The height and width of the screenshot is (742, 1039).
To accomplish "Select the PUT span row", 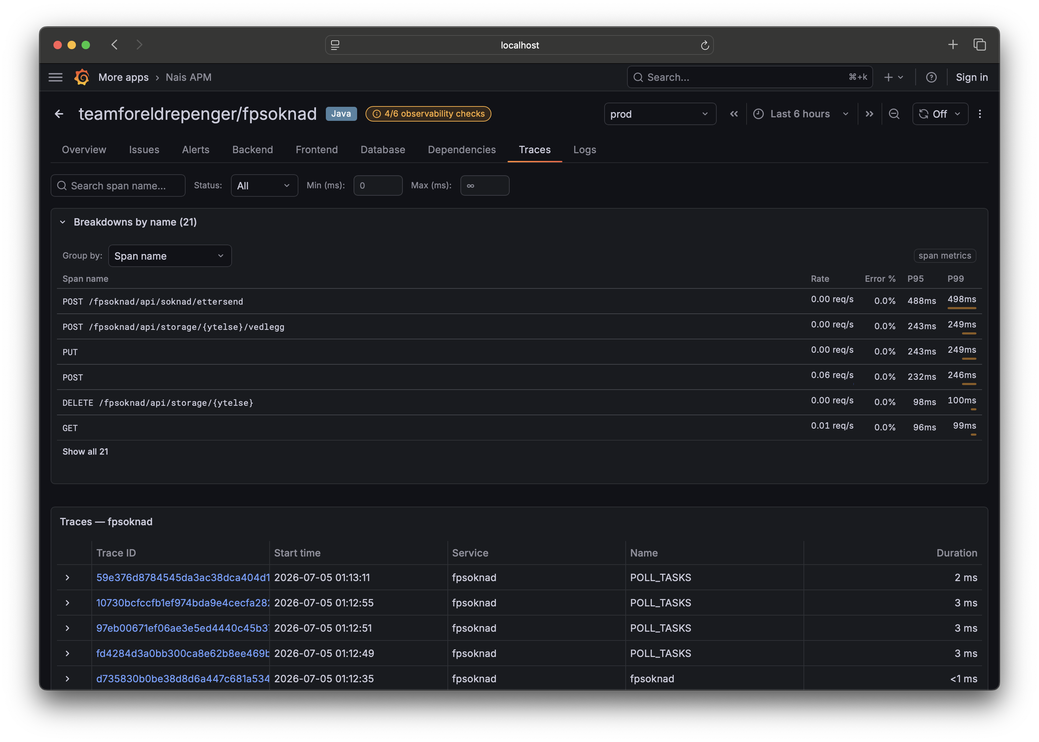I will coord(519,352).
